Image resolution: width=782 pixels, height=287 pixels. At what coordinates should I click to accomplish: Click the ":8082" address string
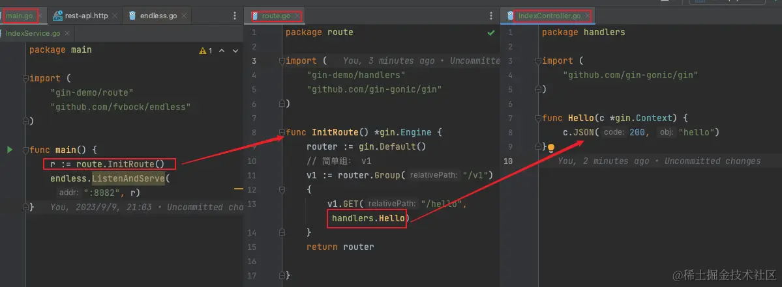104,193
